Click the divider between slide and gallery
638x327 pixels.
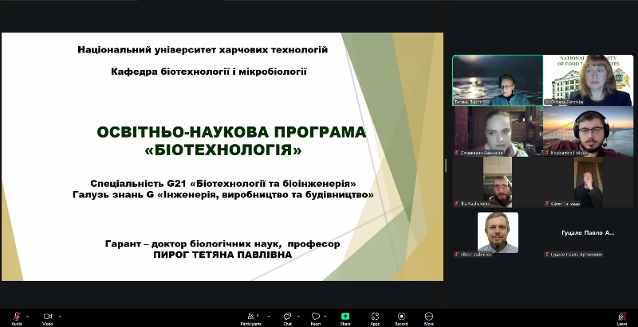[447, 164]
